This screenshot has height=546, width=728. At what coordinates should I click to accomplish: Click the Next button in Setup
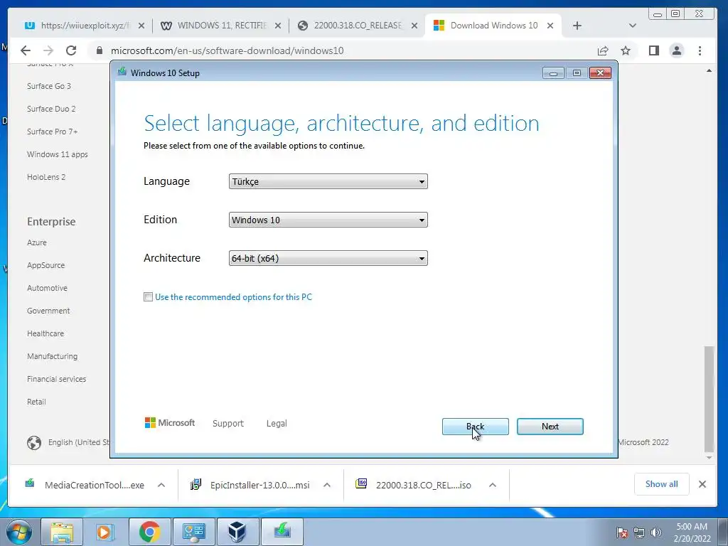550,427
